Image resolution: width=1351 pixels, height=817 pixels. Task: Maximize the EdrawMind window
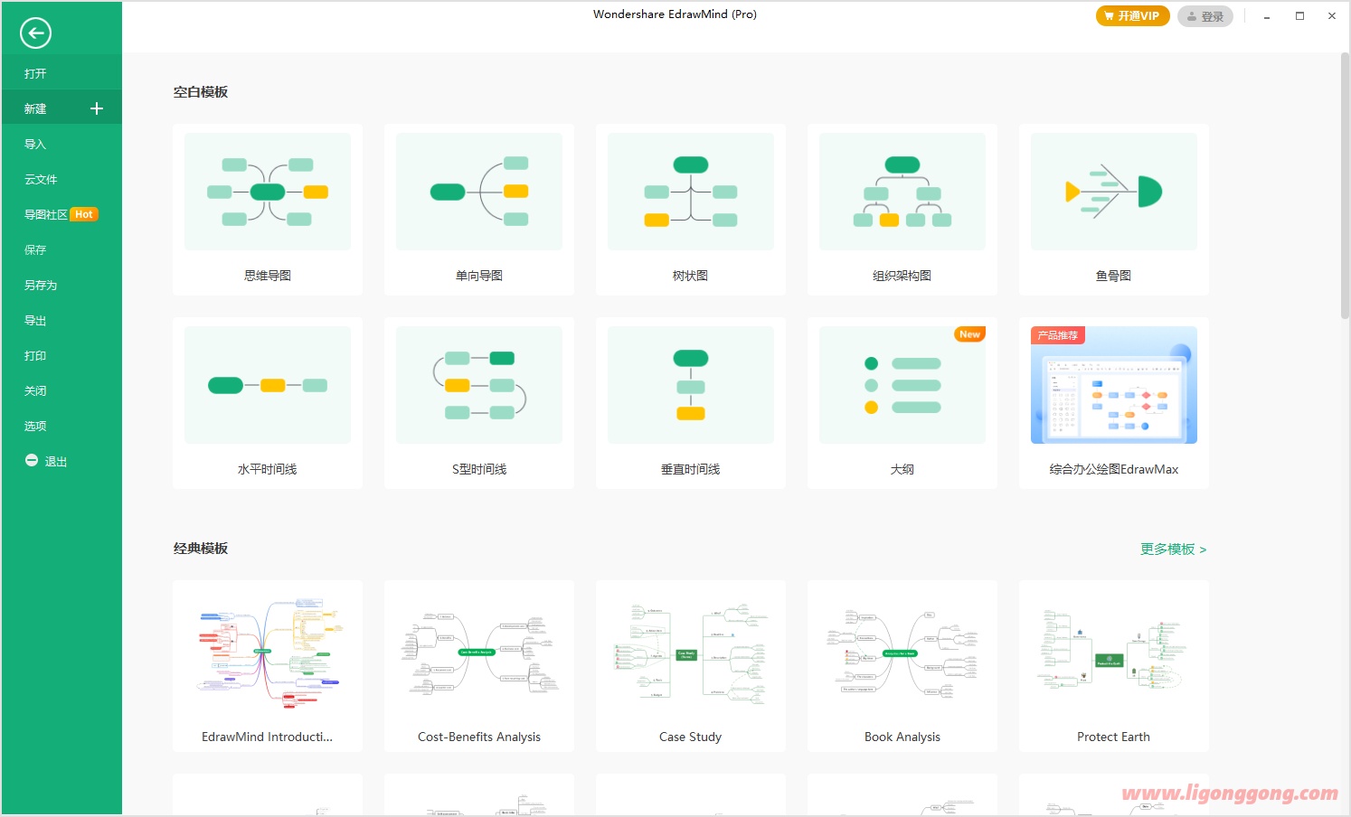(x=1299, y=16)
